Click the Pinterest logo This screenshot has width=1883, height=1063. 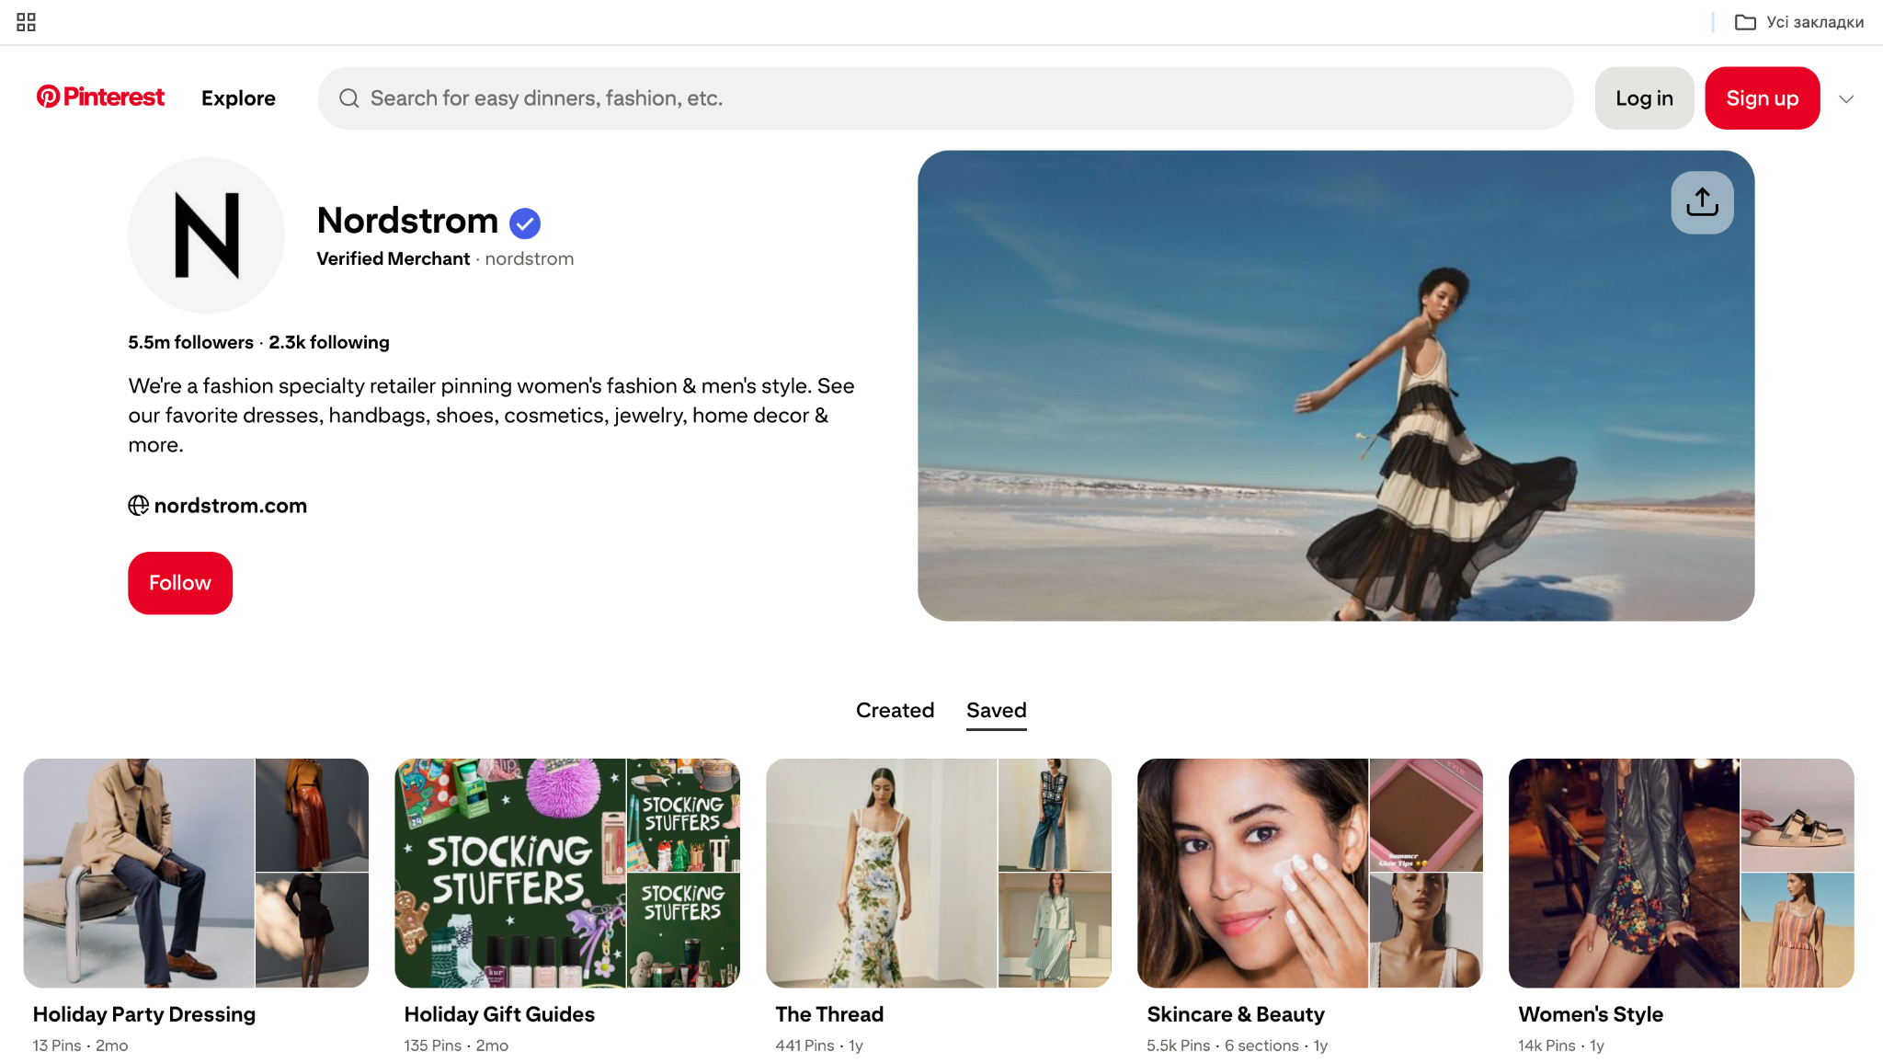pyautogui.click(x=100, y=97)
